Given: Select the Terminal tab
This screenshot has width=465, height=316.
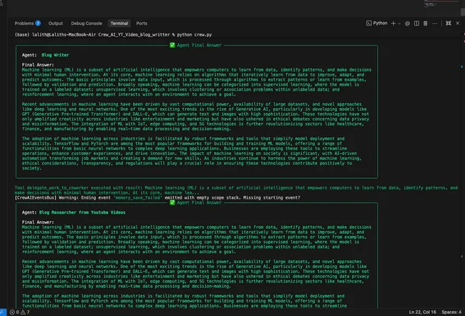Looking at the screenshot, I should [119, 23].
